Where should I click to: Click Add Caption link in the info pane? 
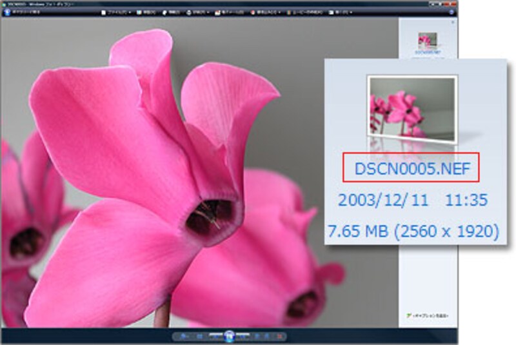click(x=428, y=316)
